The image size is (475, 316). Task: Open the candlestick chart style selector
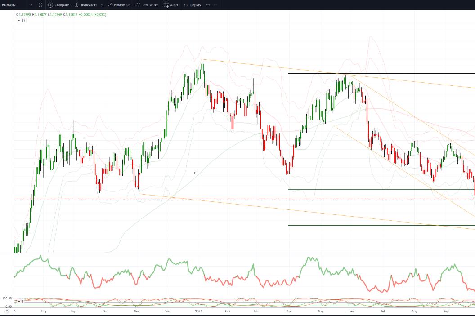tap(40, 5)
